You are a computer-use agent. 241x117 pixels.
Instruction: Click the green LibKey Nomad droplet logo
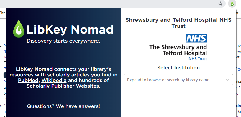pyautogui.click(x=19, y=29)
